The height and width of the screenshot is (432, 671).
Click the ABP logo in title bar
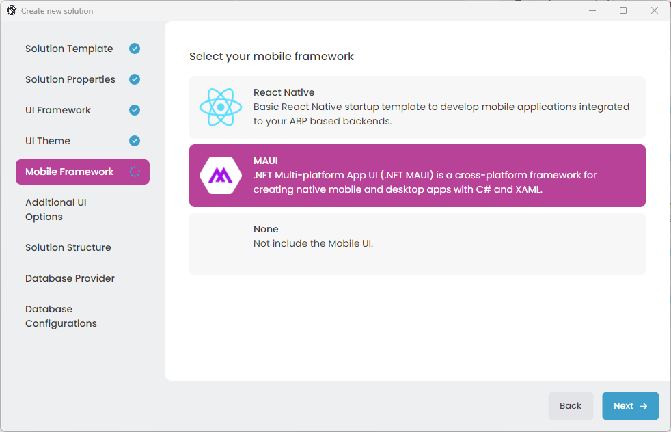click(12, 11)
